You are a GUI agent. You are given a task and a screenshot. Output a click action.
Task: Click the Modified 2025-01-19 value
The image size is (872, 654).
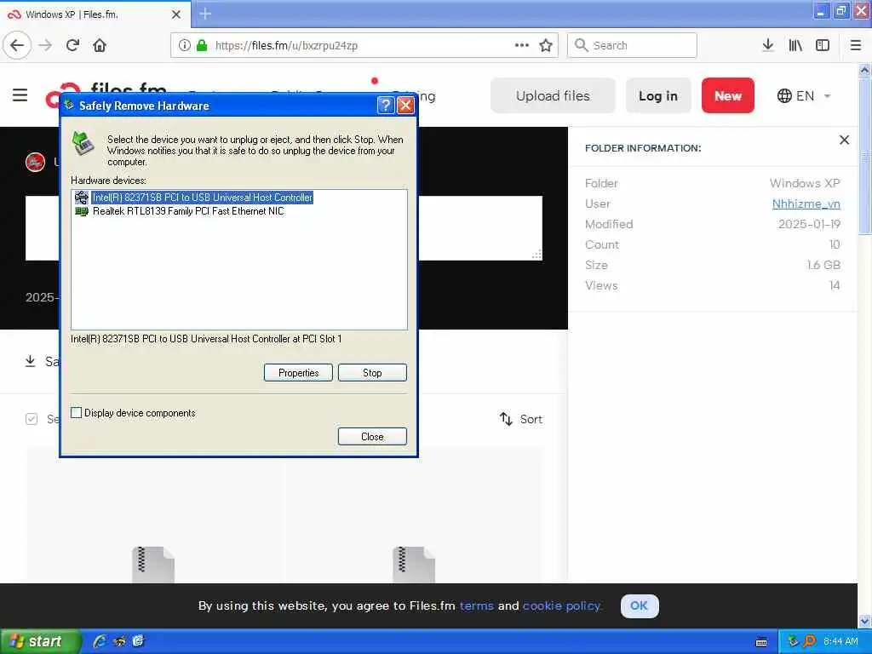(809, 224)
